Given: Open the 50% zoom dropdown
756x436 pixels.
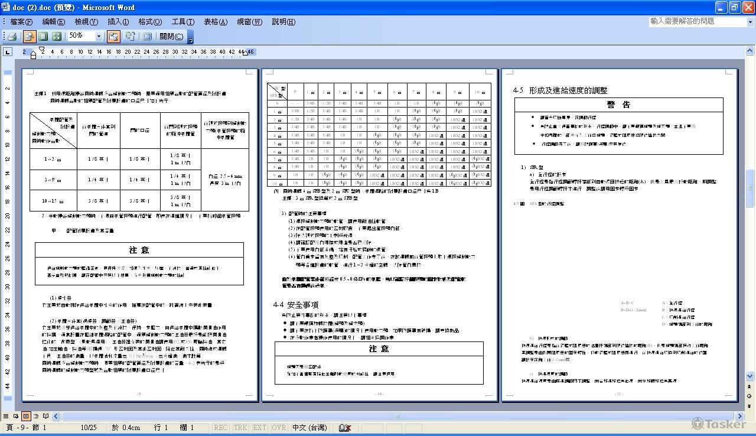Looking at the screenshot, I should 99,36.
